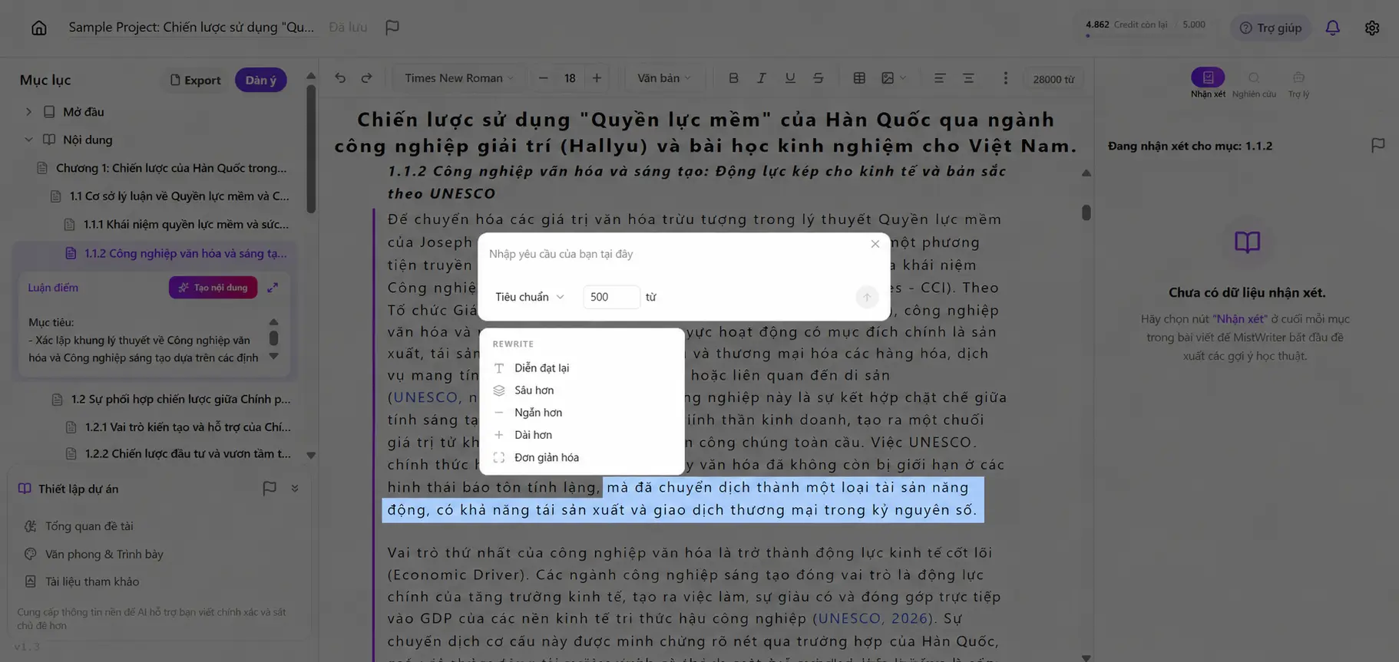Viewport: 1399px width, 662px height.
Task: Toggle underline formatting
Action: click(x=790, y=78)
